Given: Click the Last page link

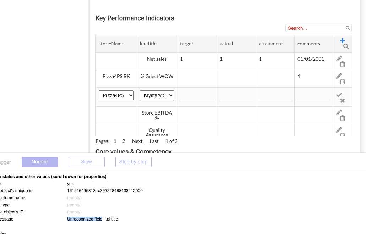Looking at the screenshot, I should tap(154, 141).
